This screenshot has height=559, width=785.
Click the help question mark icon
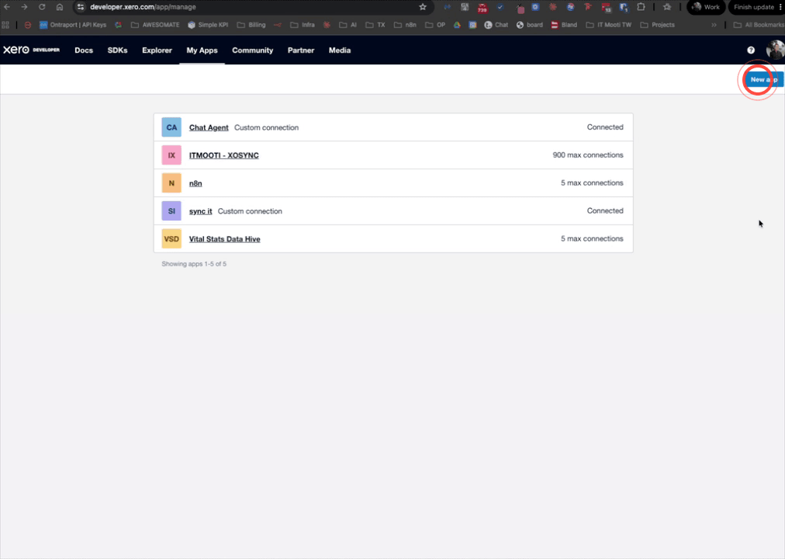tap(750, 50)
